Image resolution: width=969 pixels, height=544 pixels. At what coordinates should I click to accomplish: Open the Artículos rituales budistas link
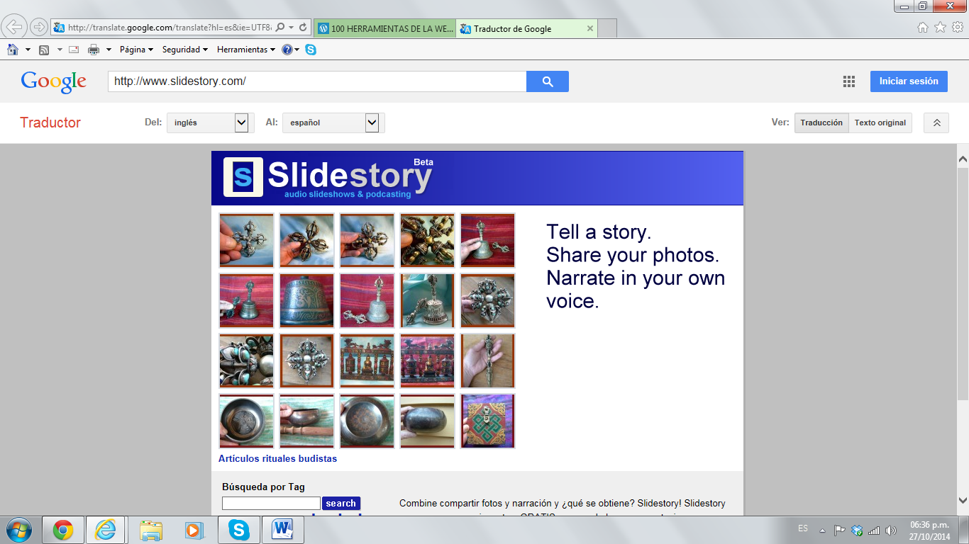(277, 458)
